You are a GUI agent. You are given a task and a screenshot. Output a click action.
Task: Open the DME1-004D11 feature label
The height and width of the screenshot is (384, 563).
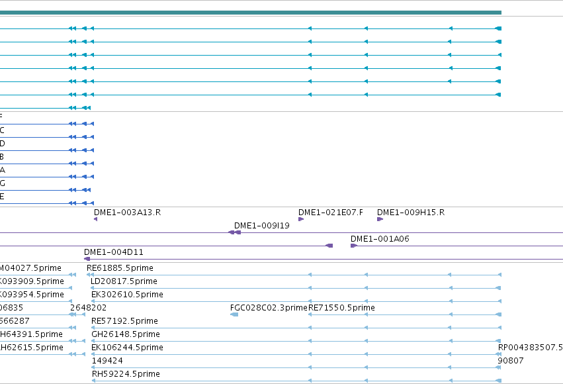click(x=114, y=252)
